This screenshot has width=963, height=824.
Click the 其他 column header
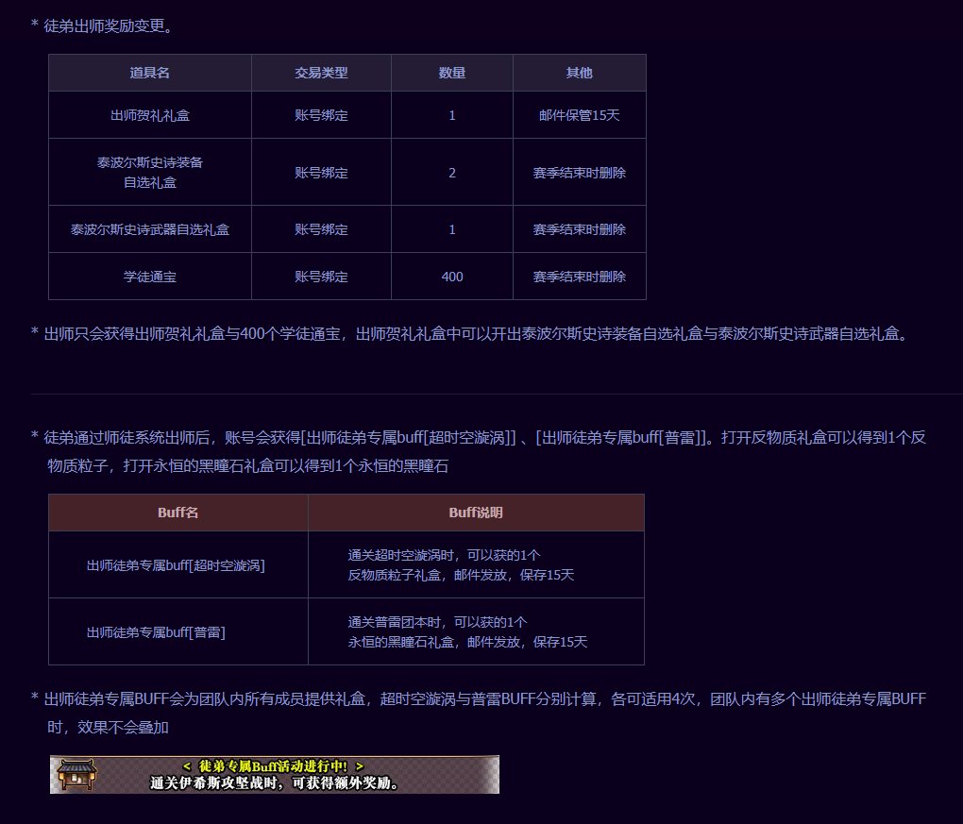coord(579,73)
